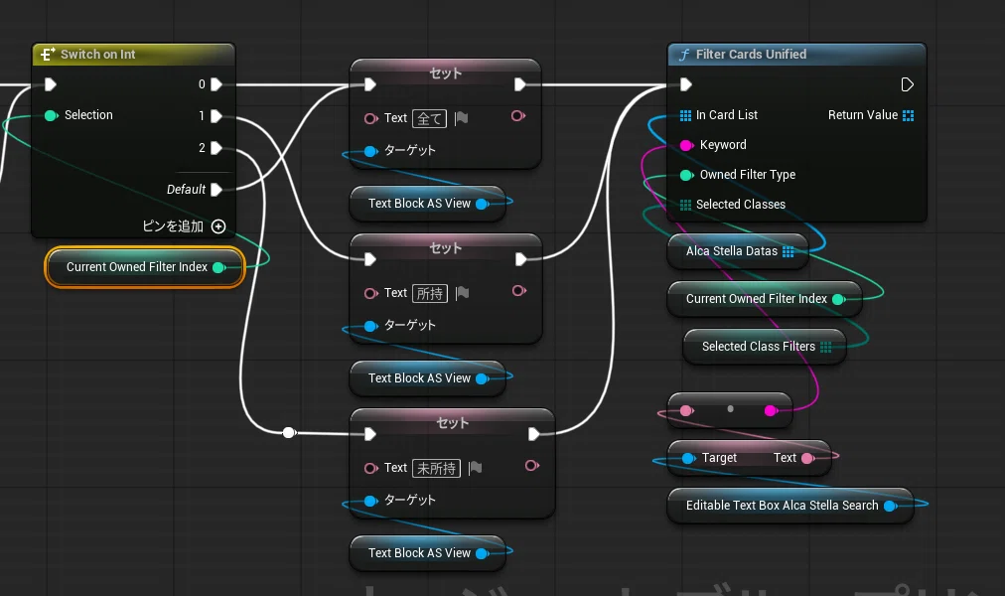The width and height of the screenshot is (1005, 596).
Task: Click the output pin of Text Block AS View below 未所持 node
Action: (482, 553)
